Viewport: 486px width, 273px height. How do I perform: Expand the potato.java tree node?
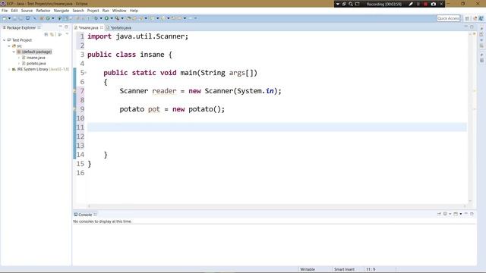18,64
